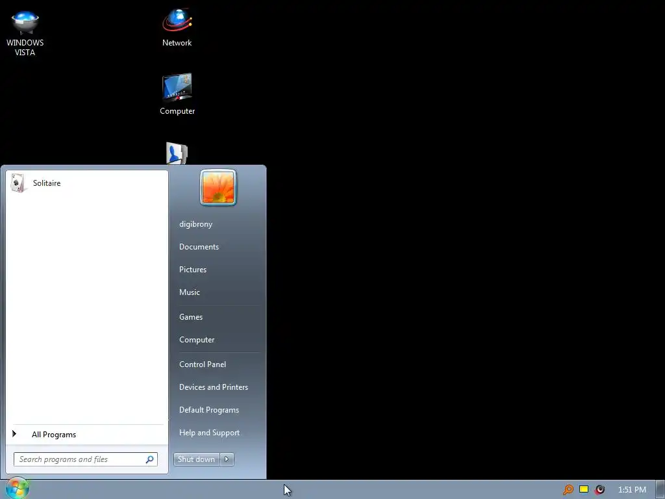Click the Start orb button
The height and width of the screenshot is (499, 665).
17,489
